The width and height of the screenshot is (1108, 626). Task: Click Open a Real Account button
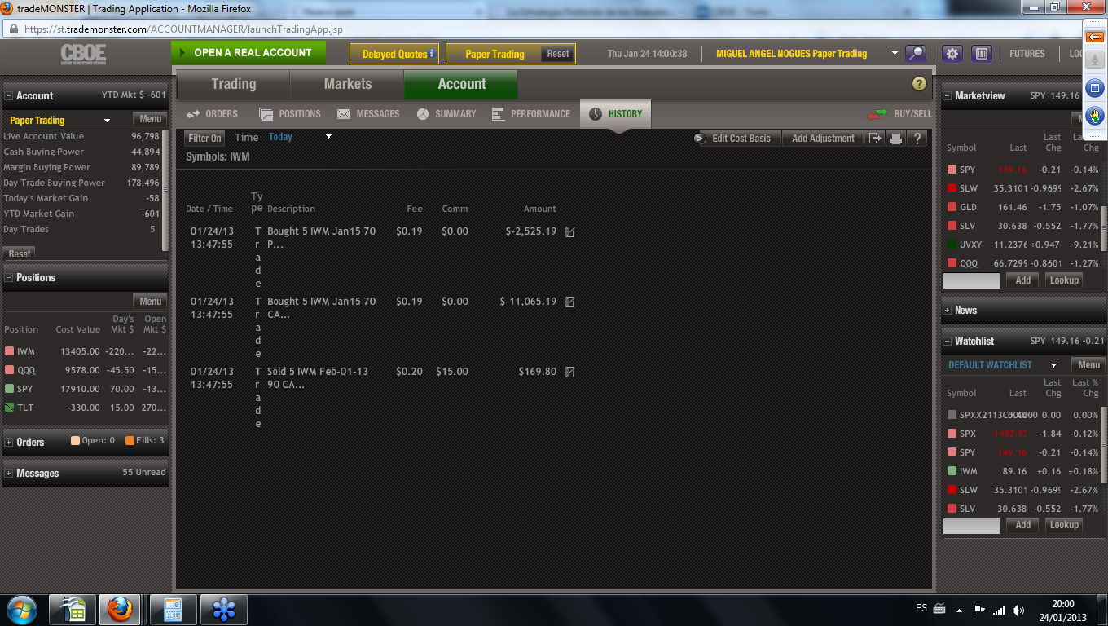[x=248, y=53]
